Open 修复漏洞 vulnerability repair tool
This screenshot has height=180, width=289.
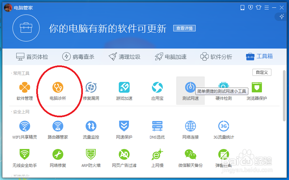(x=91, y=91)
